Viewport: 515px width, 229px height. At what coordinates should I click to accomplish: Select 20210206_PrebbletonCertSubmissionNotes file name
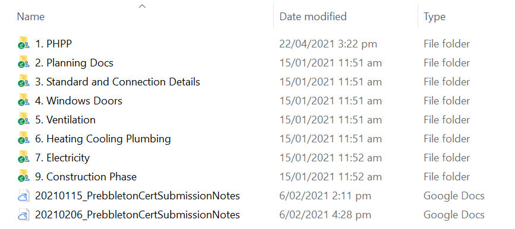[x=137, y=215]
